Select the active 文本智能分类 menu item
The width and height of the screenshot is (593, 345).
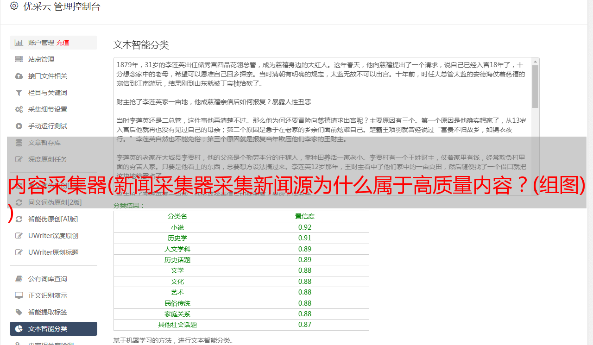(x=53, y=329)
